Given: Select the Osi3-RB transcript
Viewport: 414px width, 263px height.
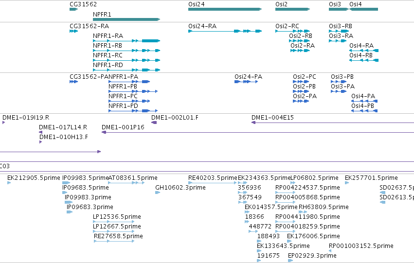Looking at the screenshot, I should (x=339, y=31).
